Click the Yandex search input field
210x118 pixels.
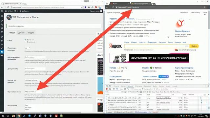[157, 46]
